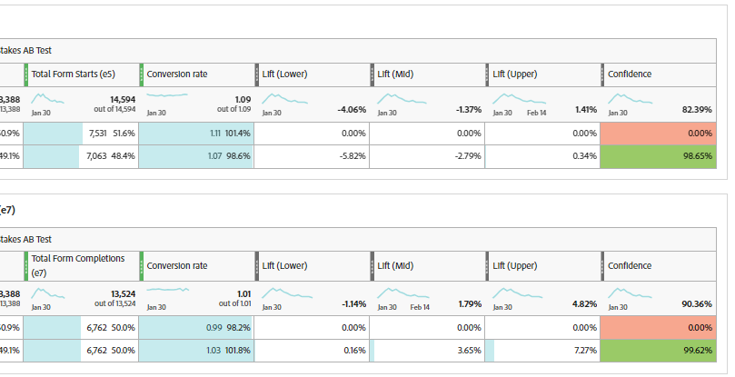Viewport: 735px width, 377px height.
Task: Click the top table's Lift (Lower) header
Action: coord(284,74)
